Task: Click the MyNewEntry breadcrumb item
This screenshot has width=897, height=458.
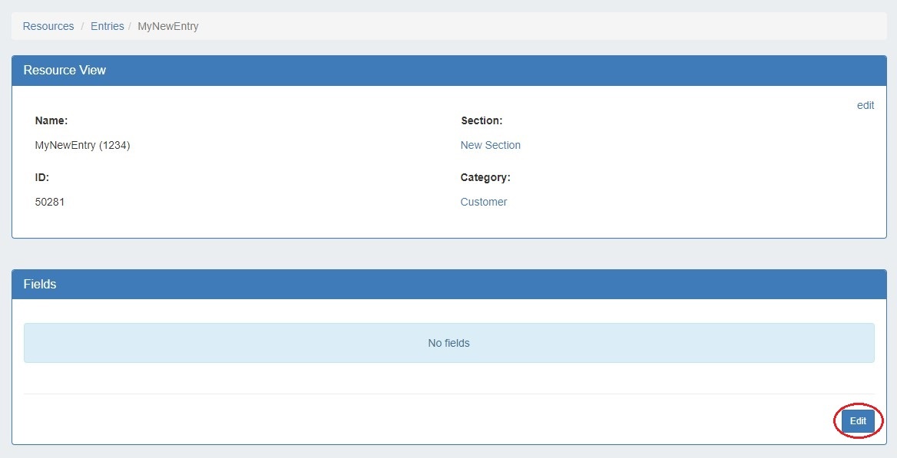Action: 167,26
